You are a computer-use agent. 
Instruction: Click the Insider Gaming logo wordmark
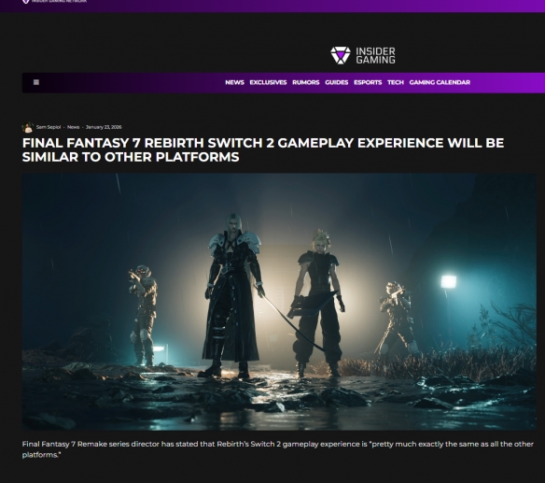click(375, 56)
